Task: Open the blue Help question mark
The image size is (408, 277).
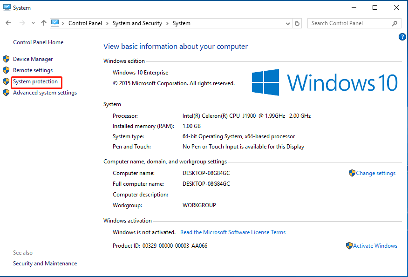Action: (x=402, y=37)
